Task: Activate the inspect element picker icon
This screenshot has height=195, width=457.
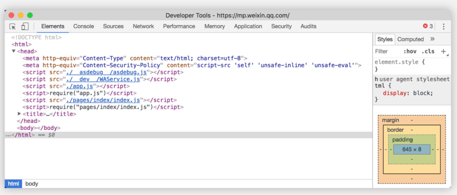Action: (x=12, y=26)
